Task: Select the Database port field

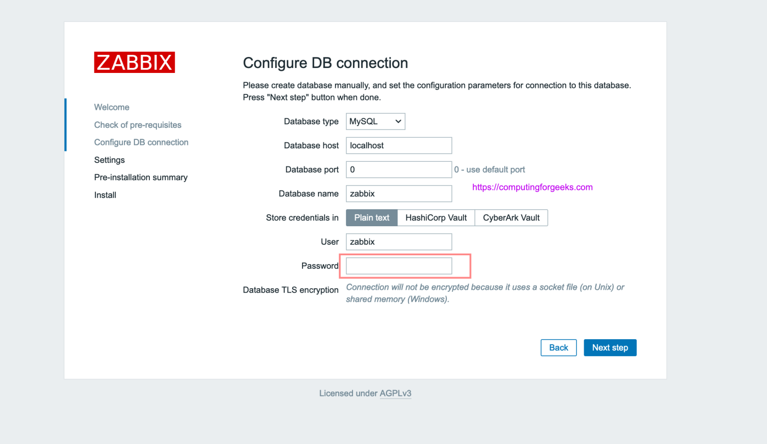Action: tap(398, 169)
